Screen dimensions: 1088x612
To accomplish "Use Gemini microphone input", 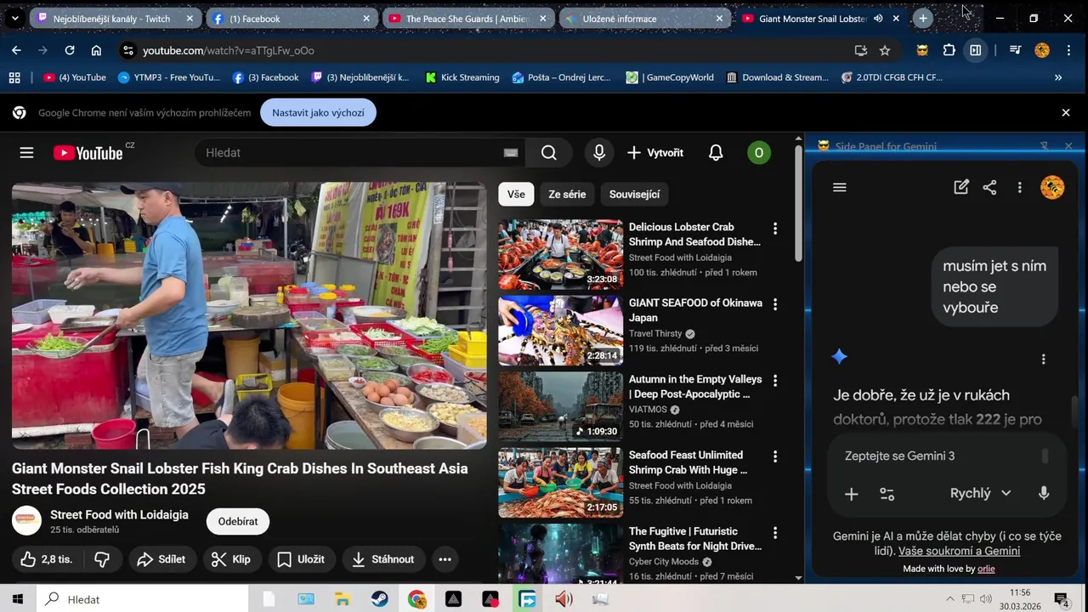I will 1044,493.
